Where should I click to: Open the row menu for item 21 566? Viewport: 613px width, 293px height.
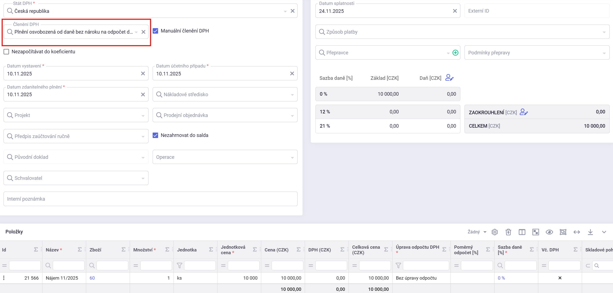tap(4, 278)
